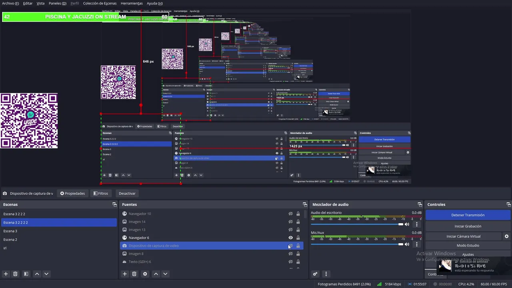Add a new scene with plus icon
512x288 pixels.
point(6,274)
